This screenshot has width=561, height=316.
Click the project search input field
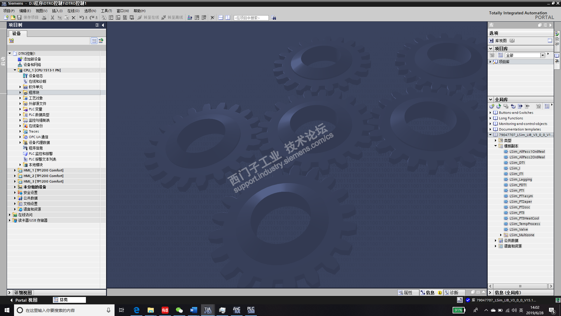(x=251, y=18)
